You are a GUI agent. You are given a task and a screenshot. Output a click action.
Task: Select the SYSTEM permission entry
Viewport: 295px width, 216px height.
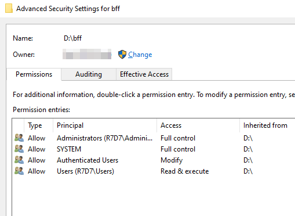click(154, 149)
